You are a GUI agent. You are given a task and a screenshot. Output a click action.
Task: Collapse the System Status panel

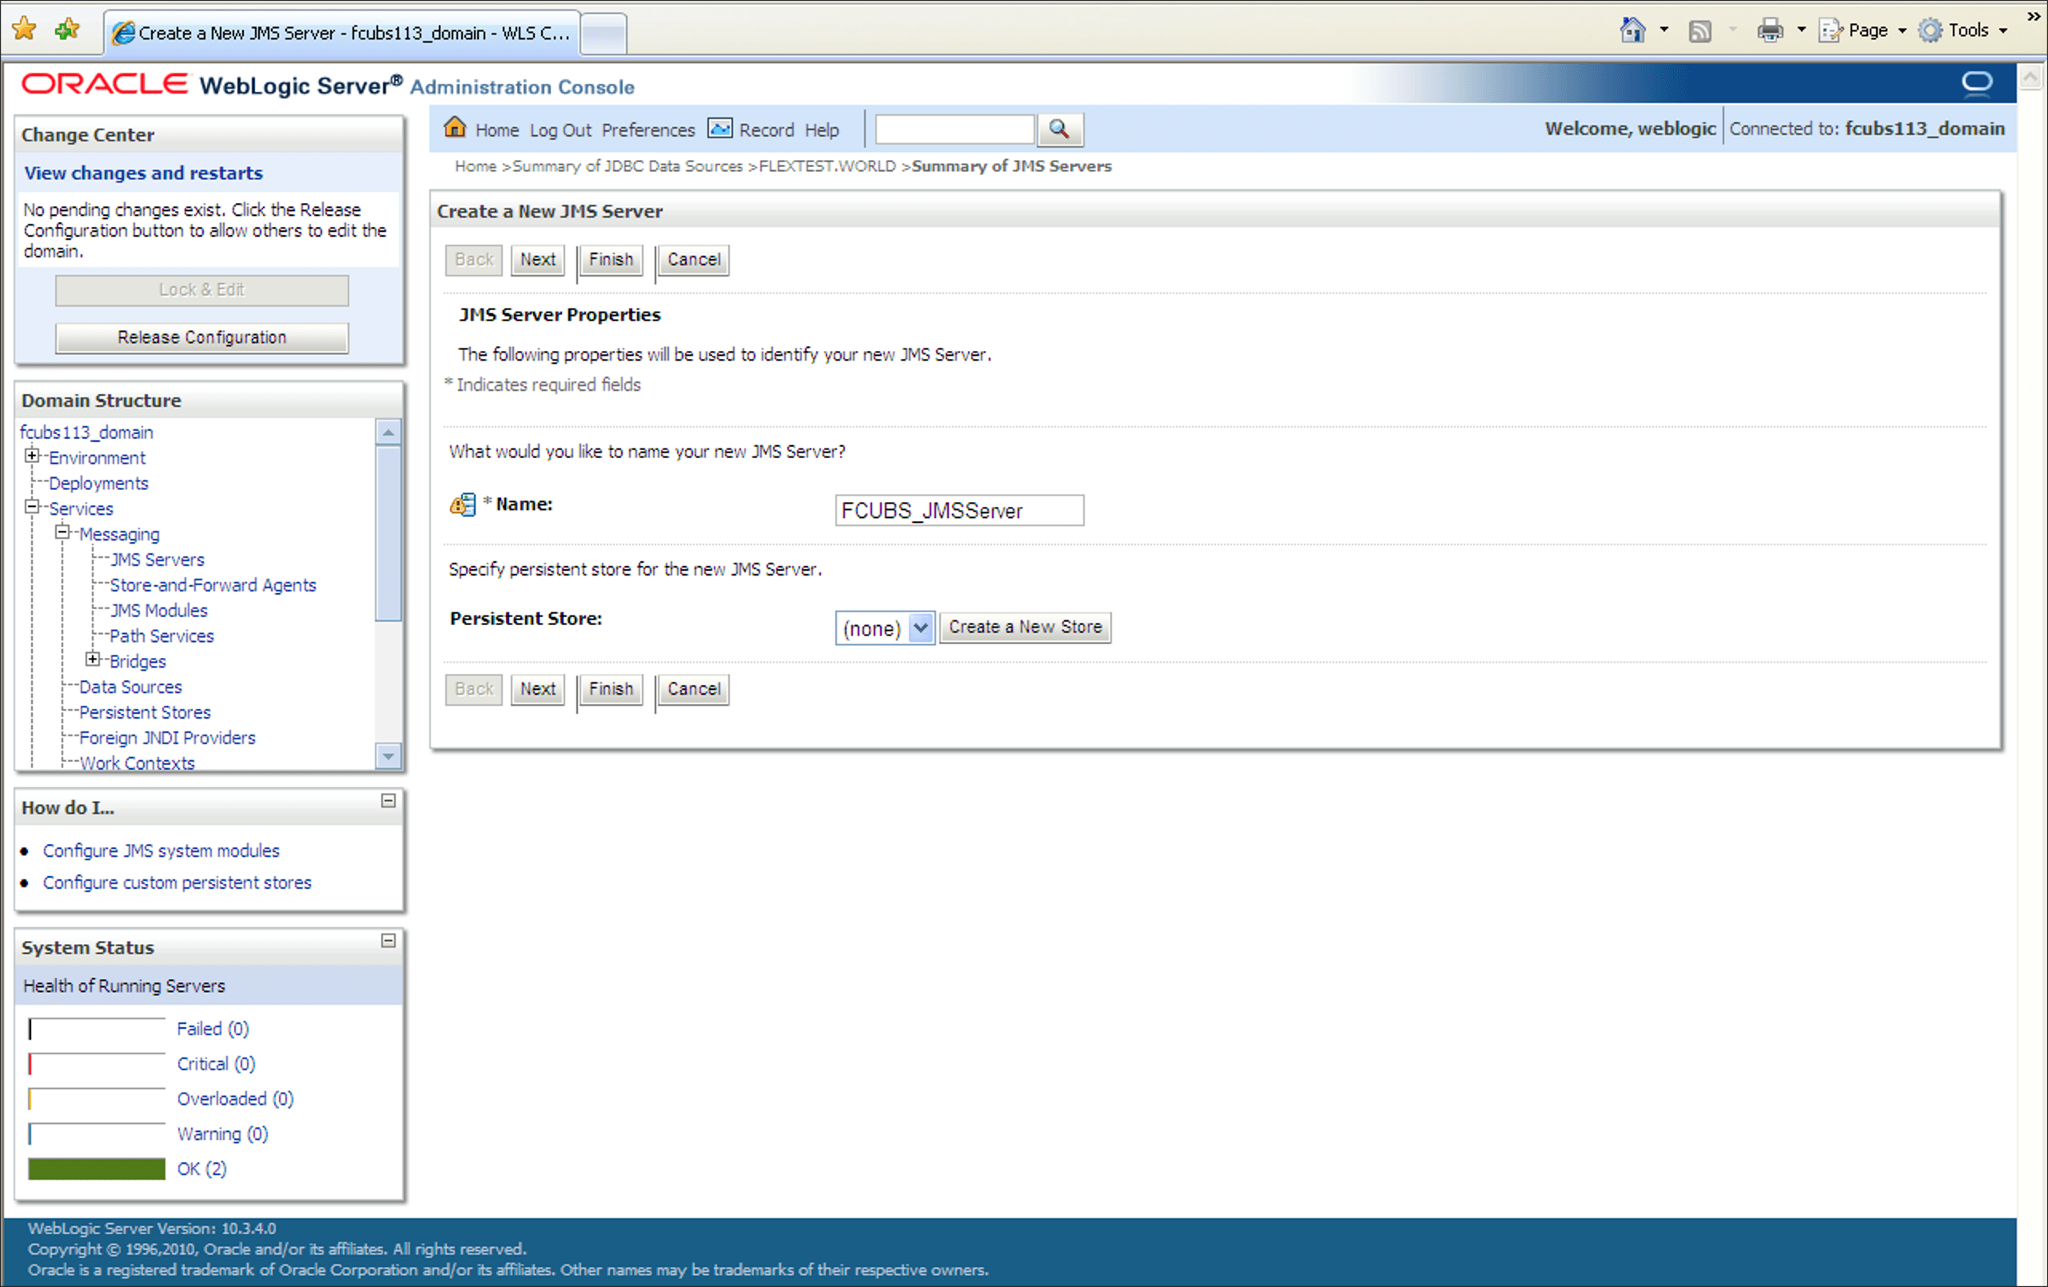click(x=388, y=941)
